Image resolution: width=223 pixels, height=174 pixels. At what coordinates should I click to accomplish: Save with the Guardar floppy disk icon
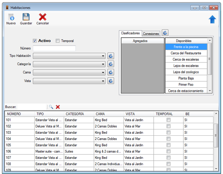tap(26, 17)
